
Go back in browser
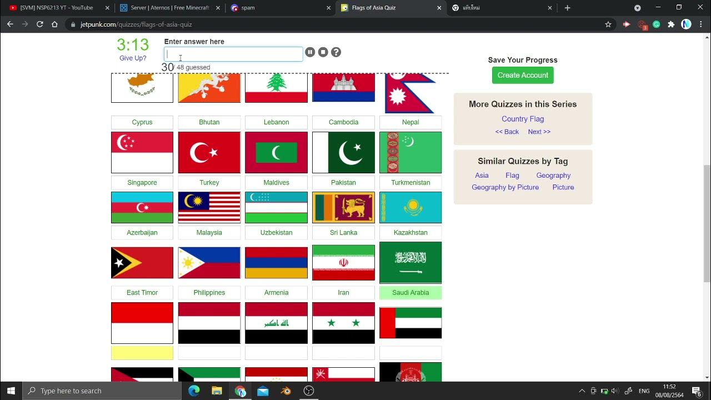click(x=10, y=24)
